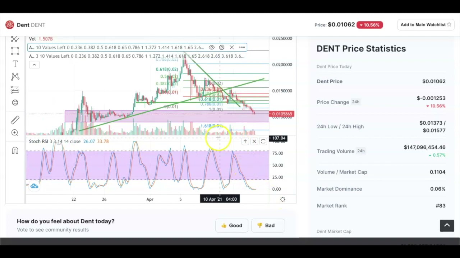Open the emoji icons tool
This screenshot has width=460, height=258.
coord(15,102)
